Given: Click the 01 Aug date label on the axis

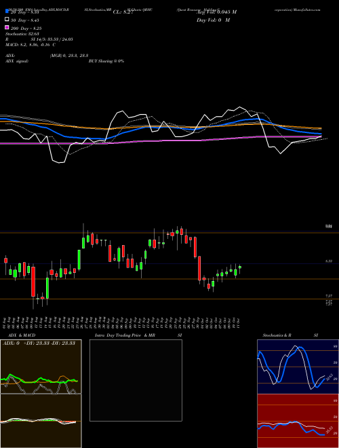Looking at the screenshot, I should (5, 322).
